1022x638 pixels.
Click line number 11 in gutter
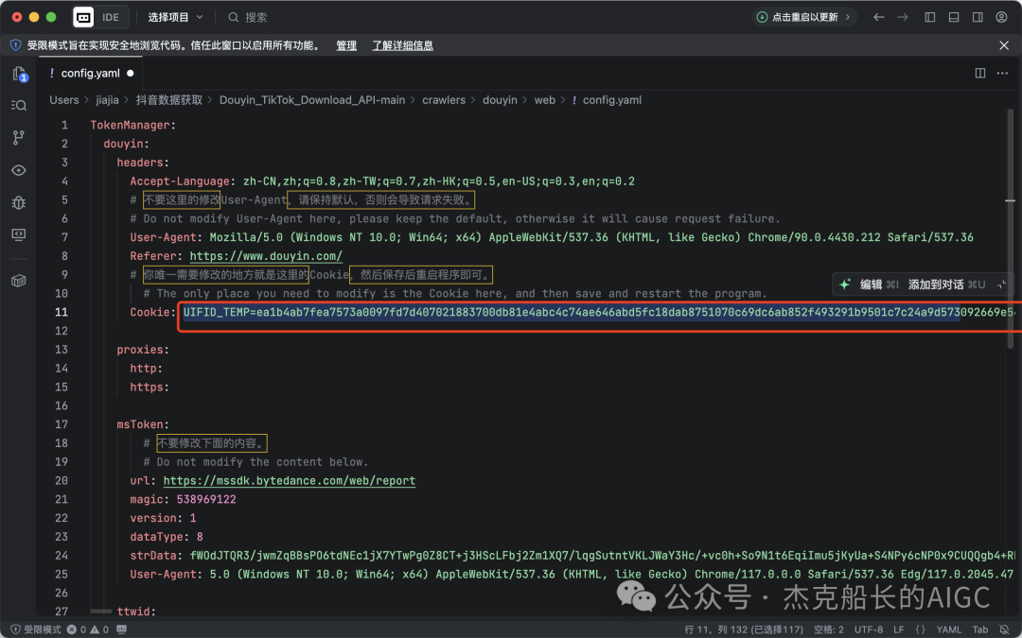(x=62, y=312)
